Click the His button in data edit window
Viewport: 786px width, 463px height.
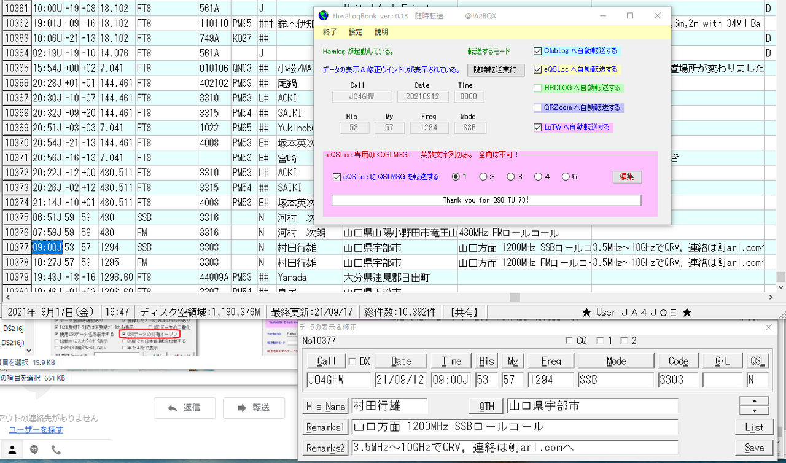486,361
